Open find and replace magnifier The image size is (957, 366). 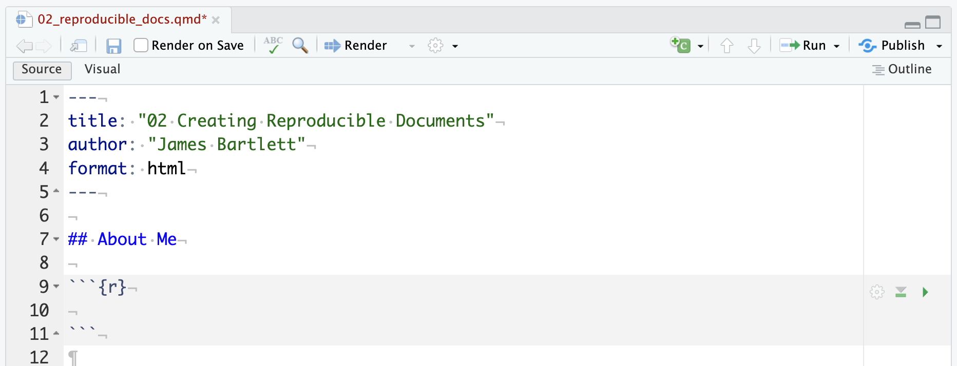(x=300, y=46)
